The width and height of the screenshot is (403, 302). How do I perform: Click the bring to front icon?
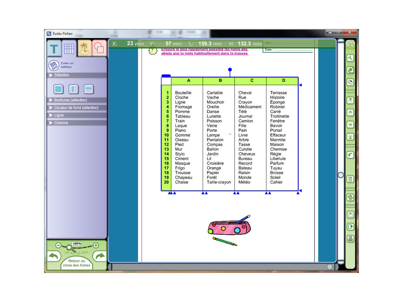point(350,100)
